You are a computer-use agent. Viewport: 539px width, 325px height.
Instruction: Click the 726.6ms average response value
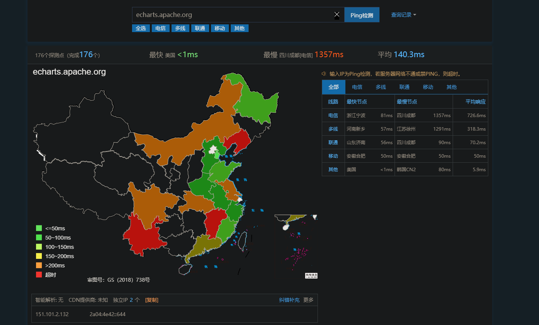tap(476, 115)
